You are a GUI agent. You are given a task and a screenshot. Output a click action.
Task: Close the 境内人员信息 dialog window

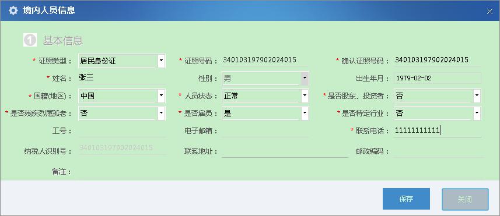489,12
